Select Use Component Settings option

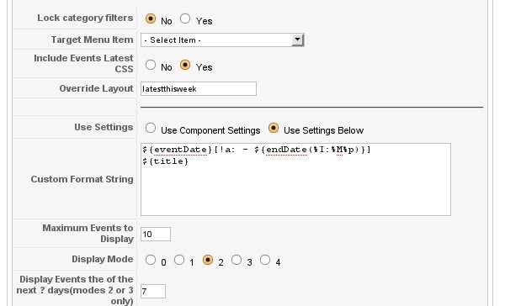tap(151, 128)
